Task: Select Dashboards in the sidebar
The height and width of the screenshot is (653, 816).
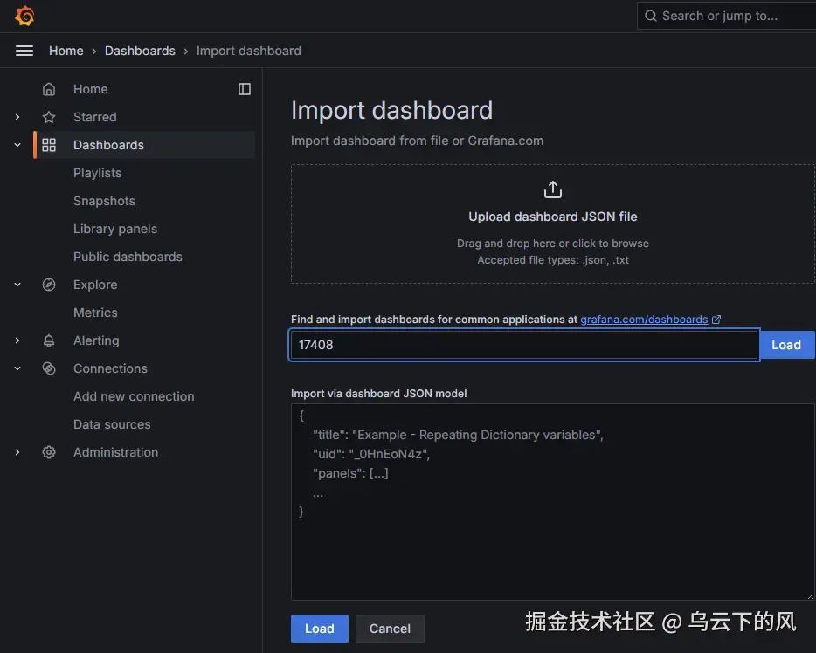Action: click(108, 145)
